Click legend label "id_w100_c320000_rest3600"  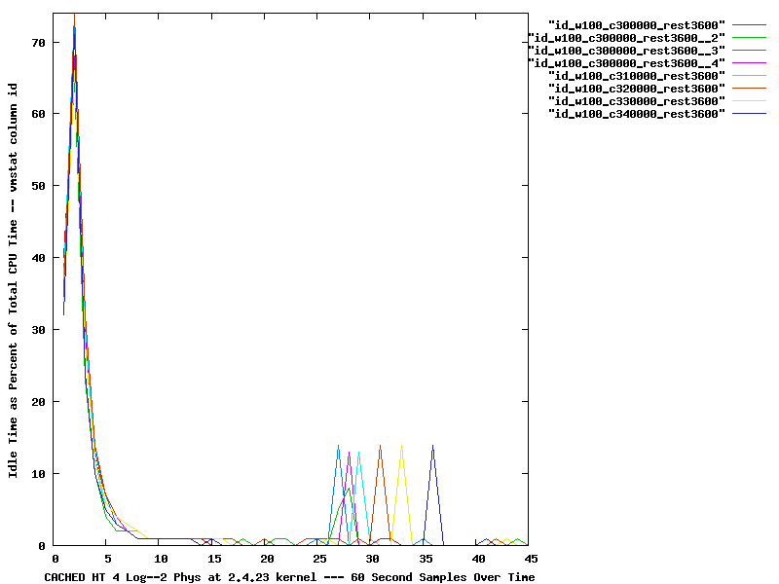tap(637, 89)
